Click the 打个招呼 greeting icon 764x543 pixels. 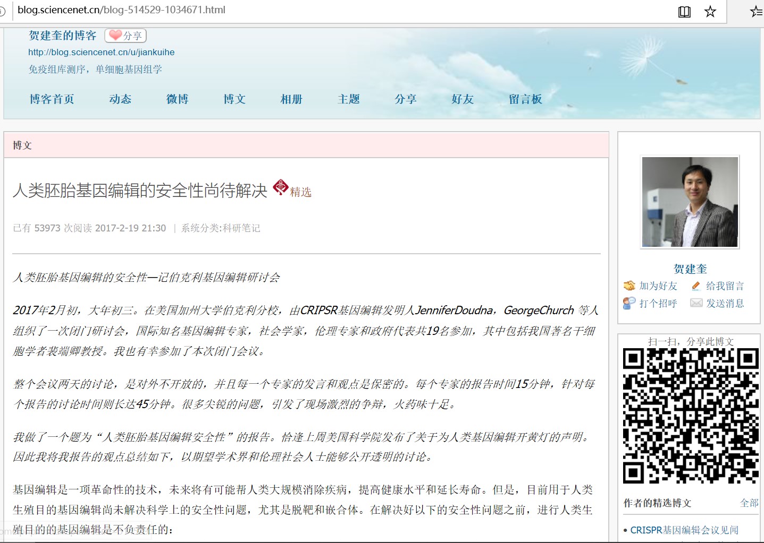629,303
